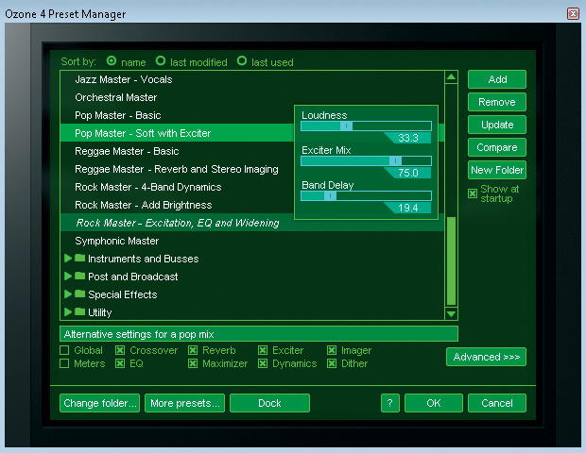586x453 pixels.
Task: Click the Utility folder icon
Action: [79, 312]
